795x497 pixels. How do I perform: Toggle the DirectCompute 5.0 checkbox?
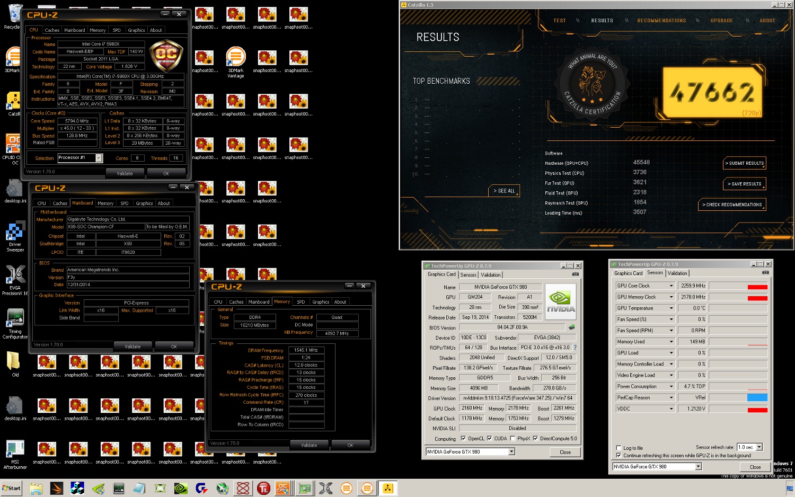(x=535, y=439)
